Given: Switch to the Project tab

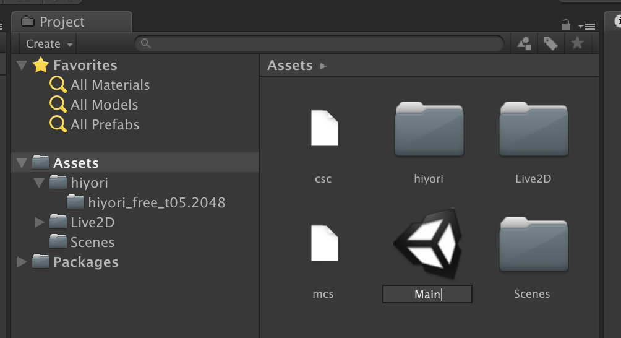Looking at the screenshot, I should coord(61,22).
